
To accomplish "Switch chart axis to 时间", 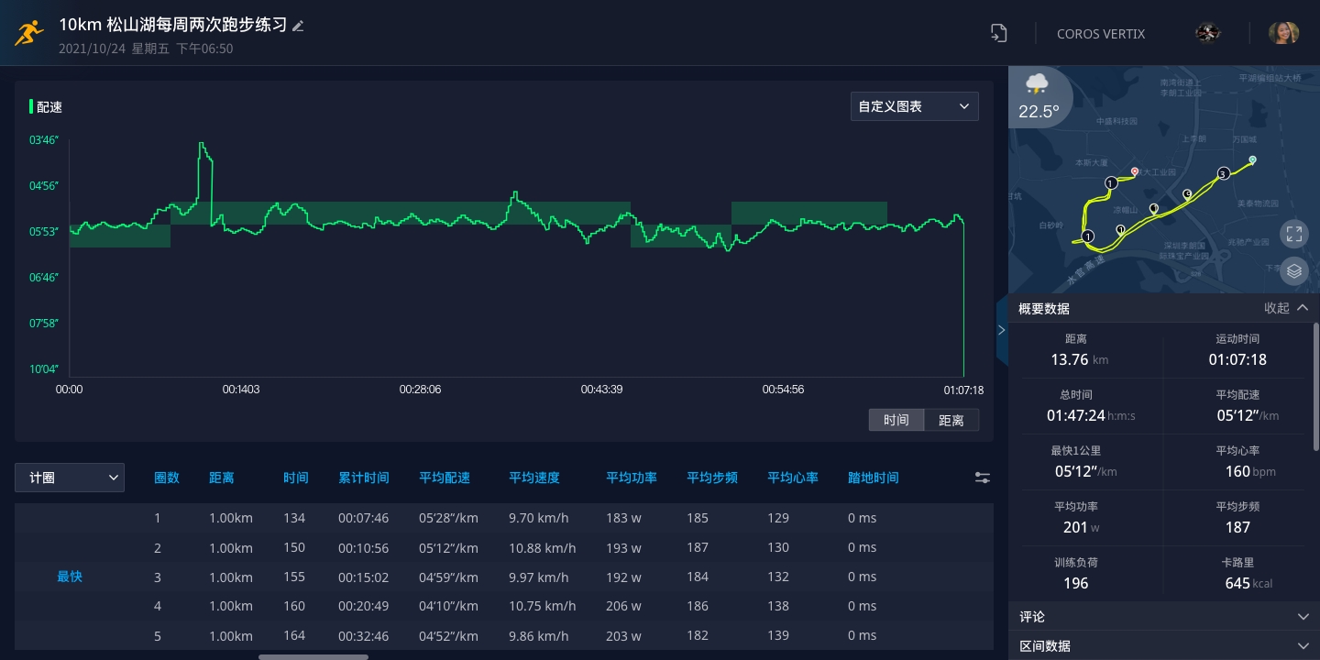I will [x=896, y=420].
